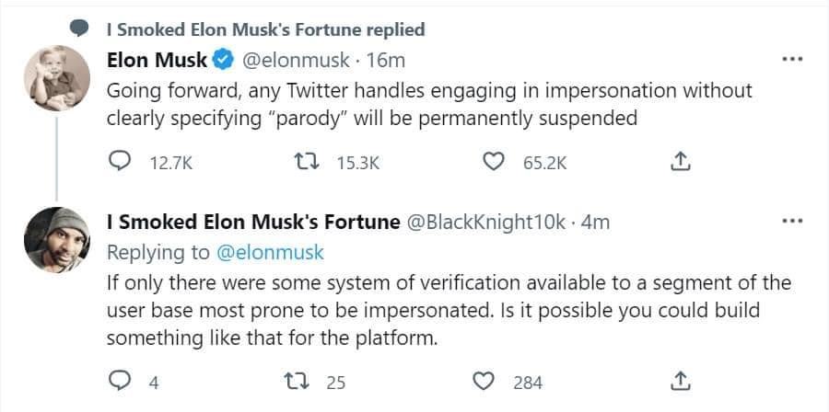The image size is (829, 412).
Task: Like Elon Musk's tweet with 65.2K likes
Action: 496,163
